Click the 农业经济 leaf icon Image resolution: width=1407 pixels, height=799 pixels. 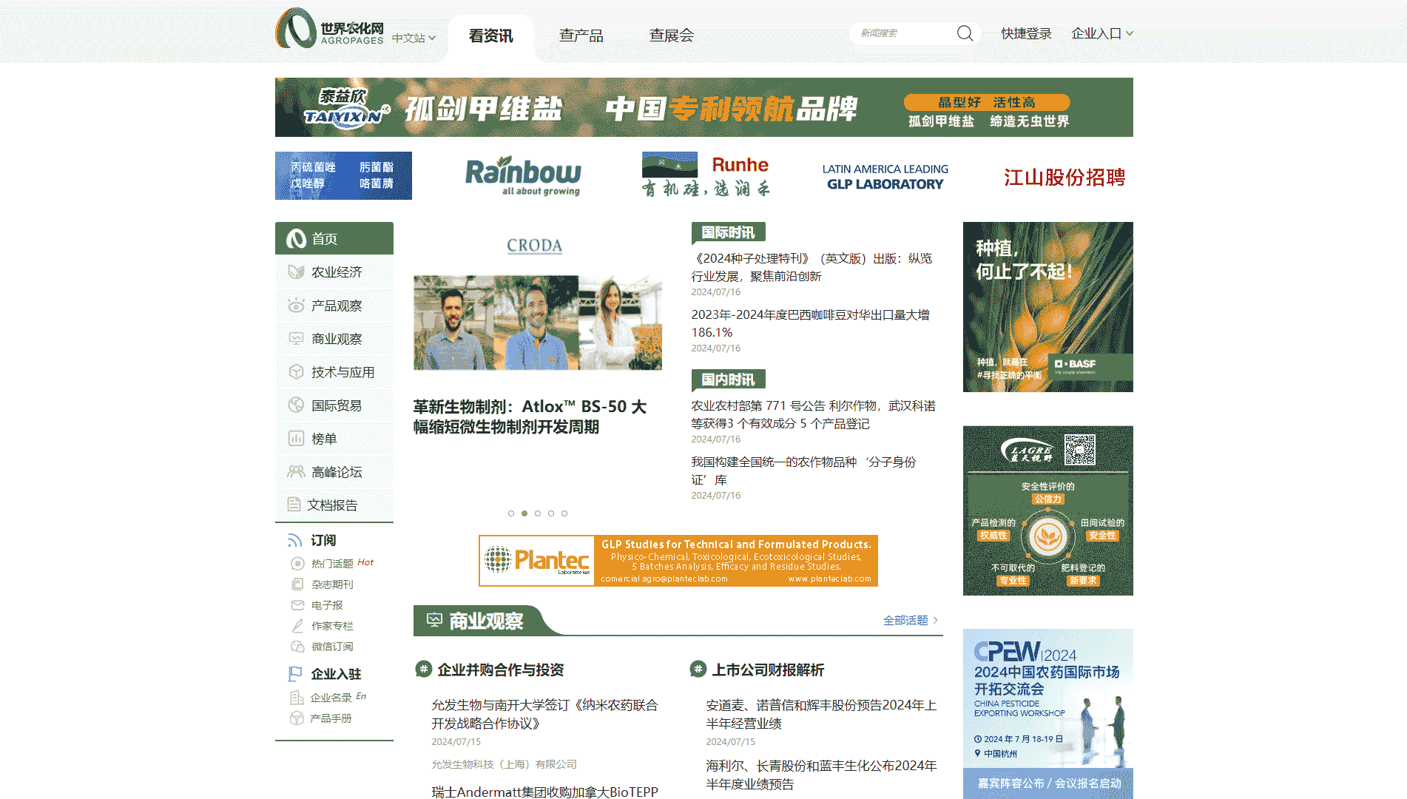[296, 272]
